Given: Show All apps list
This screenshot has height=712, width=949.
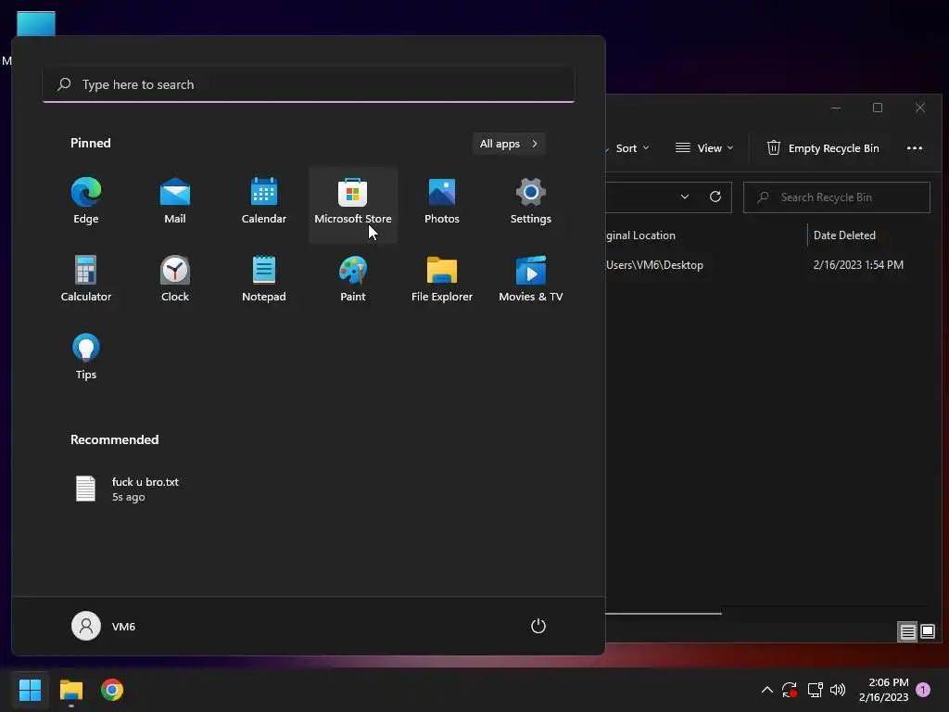Looking at the screenshot, I should coord(509,144).
